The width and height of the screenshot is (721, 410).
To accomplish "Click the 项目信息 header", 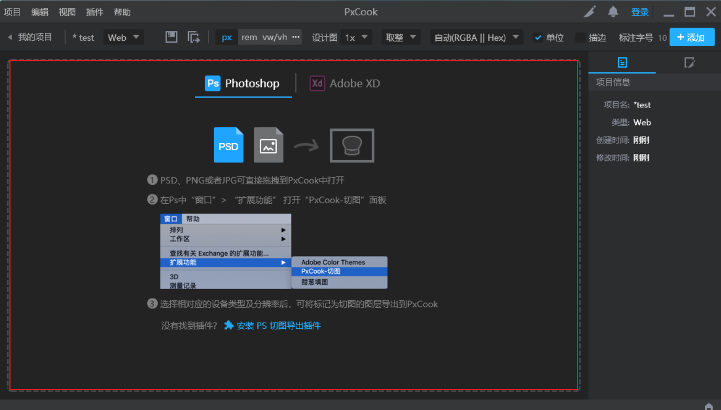I will click(613, 82).
